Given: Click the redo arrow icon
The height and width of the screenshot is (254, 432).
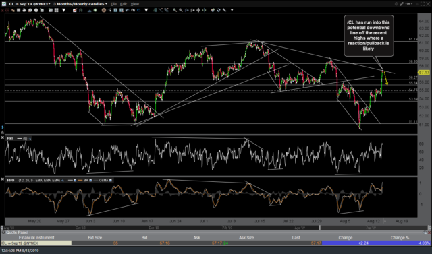Looking at the screenshot, I should (133, 11).
